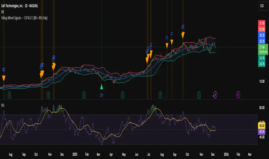Click the yellow 48.60 RSI value tag
The height and width of the screenshot is (159, 269).
pos(261,126)
